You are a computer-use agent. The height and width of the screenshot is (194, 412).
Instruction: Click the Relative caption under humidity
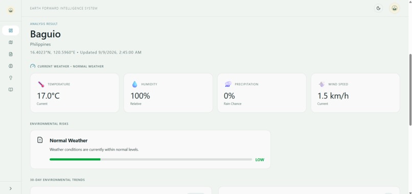(x=136, y=104)
